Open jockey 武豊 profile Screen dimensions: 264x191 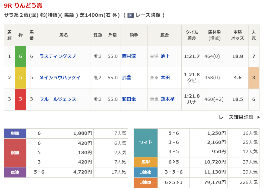127,78
